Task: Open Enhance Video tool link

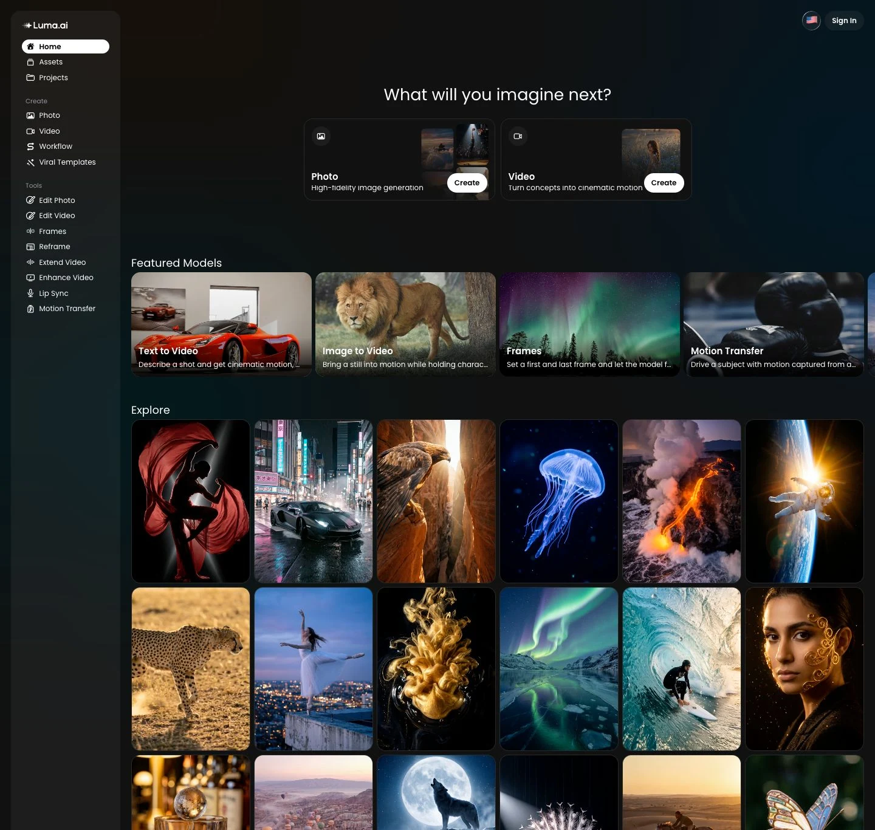Action: click(66, 278)
